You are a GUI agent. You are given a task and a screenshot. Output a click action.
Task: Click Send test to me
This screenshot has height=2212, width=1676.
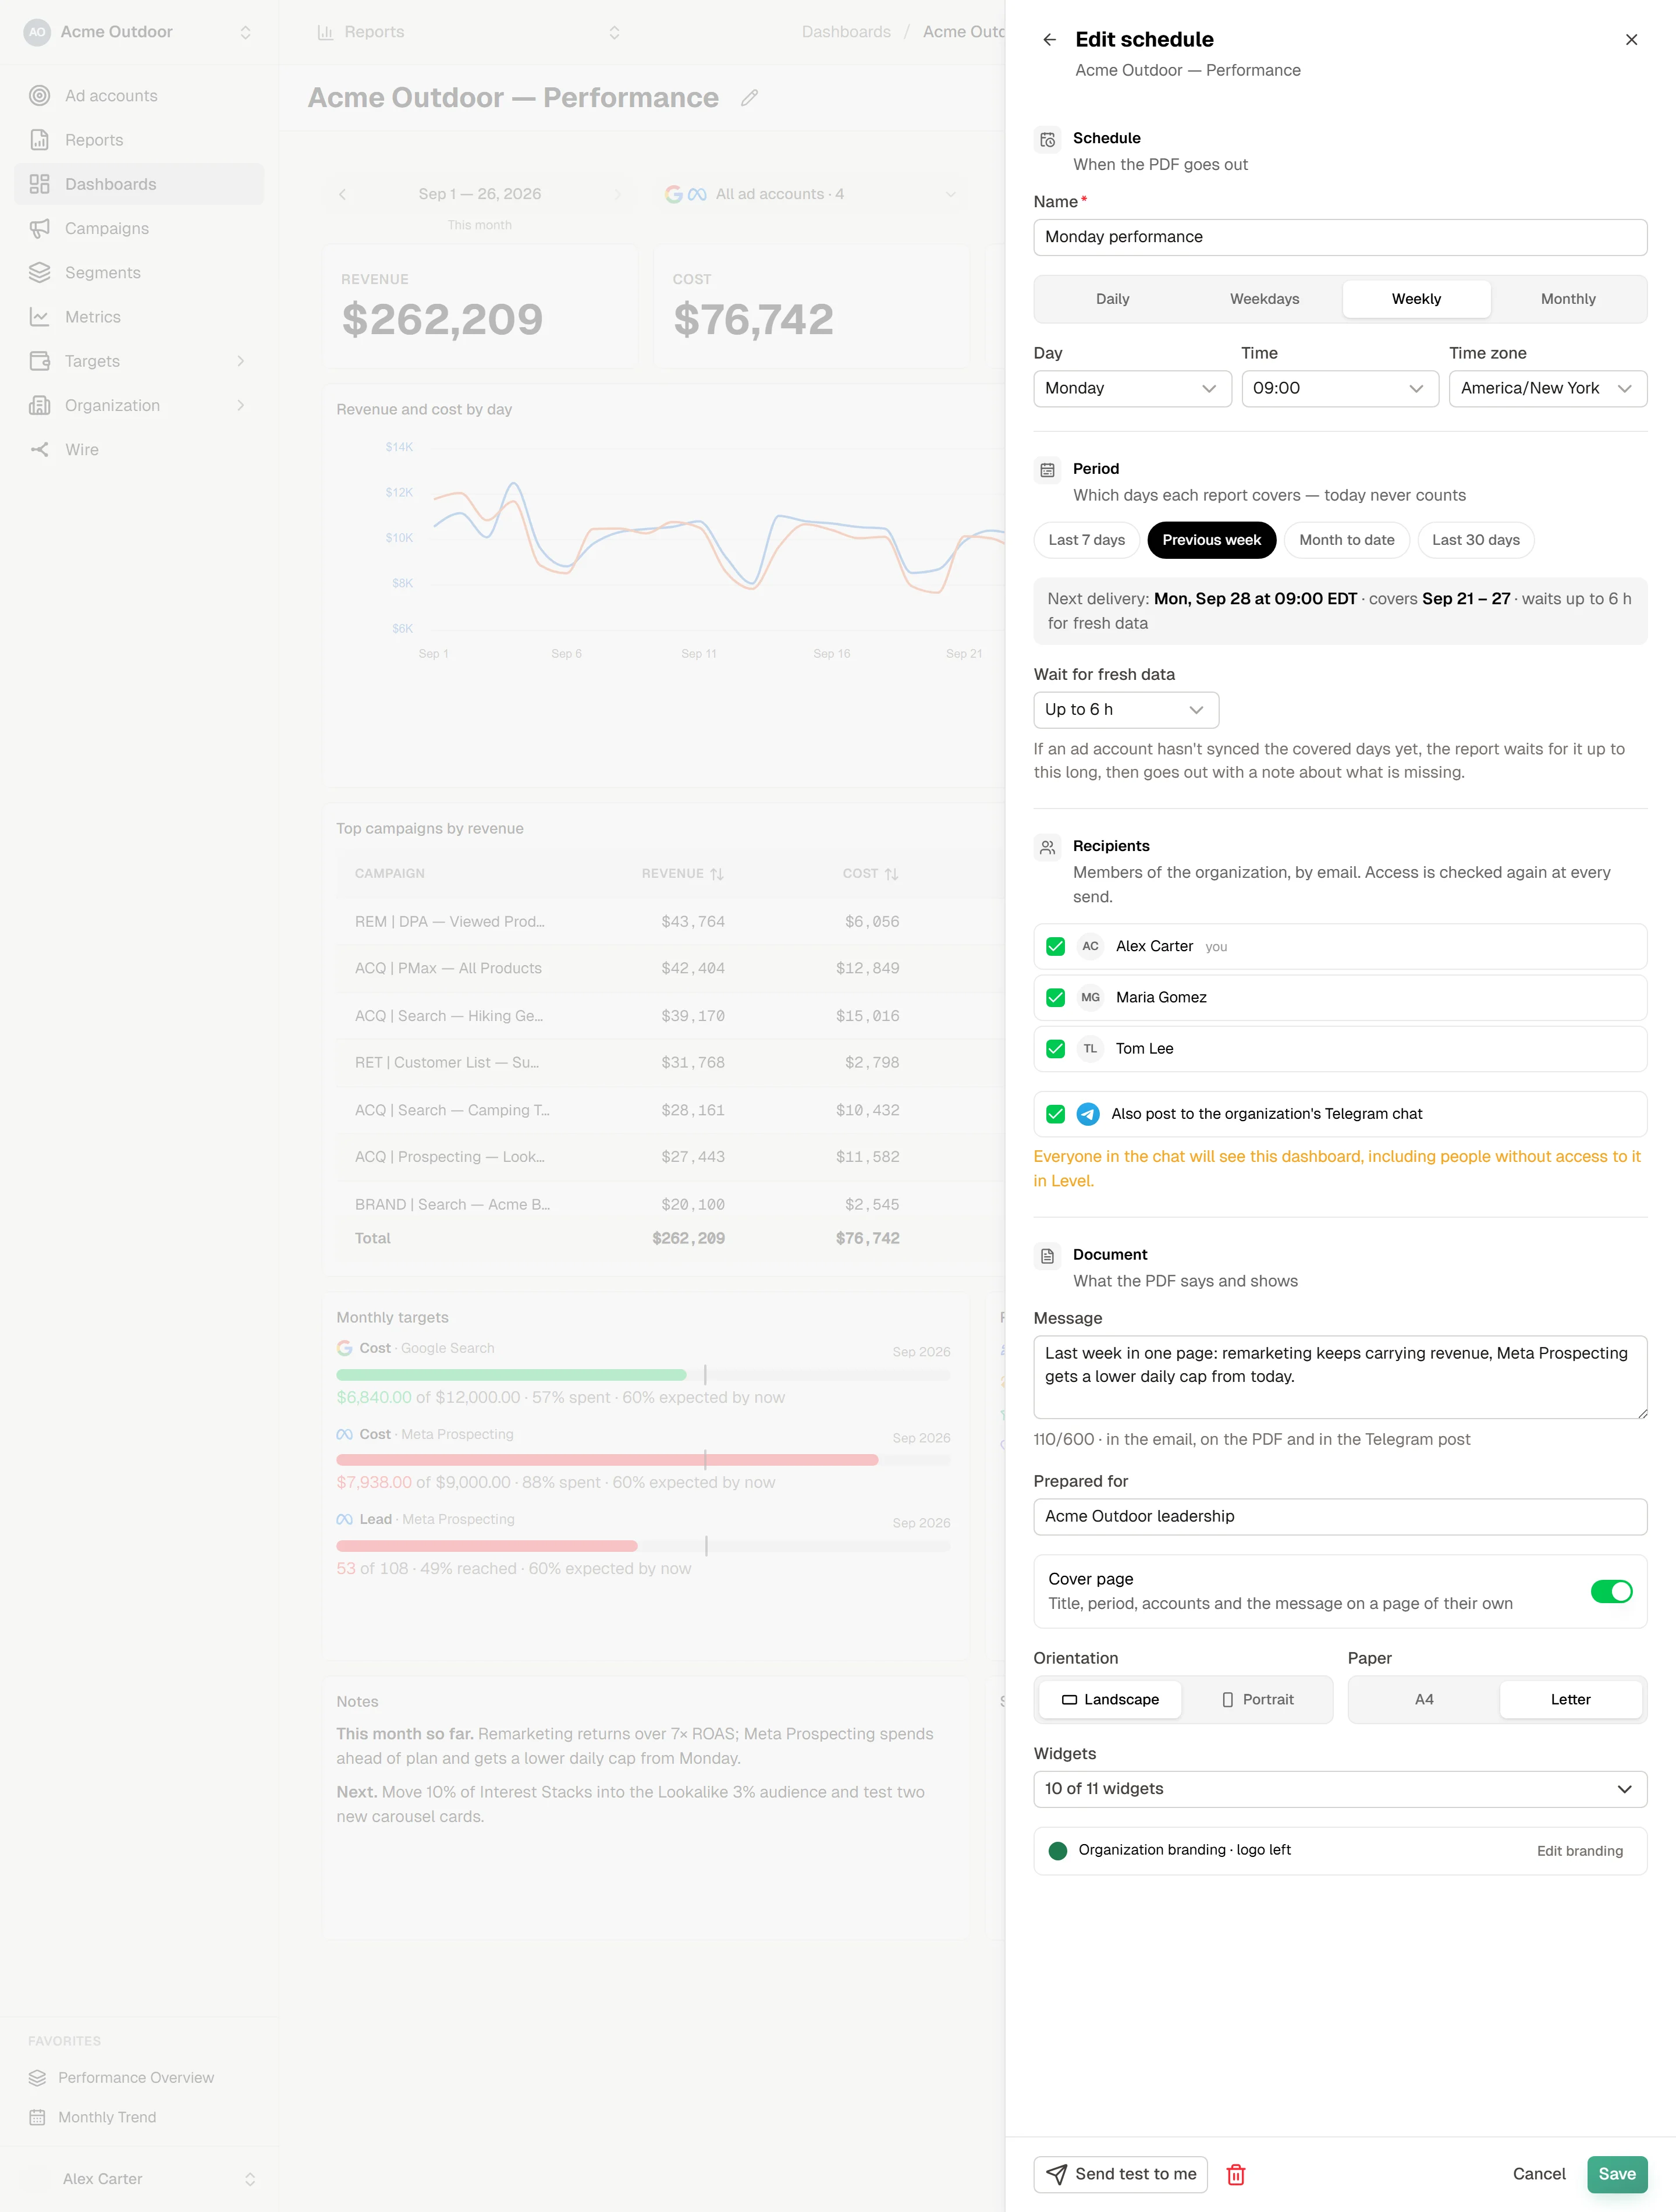pos(1120,2174)
